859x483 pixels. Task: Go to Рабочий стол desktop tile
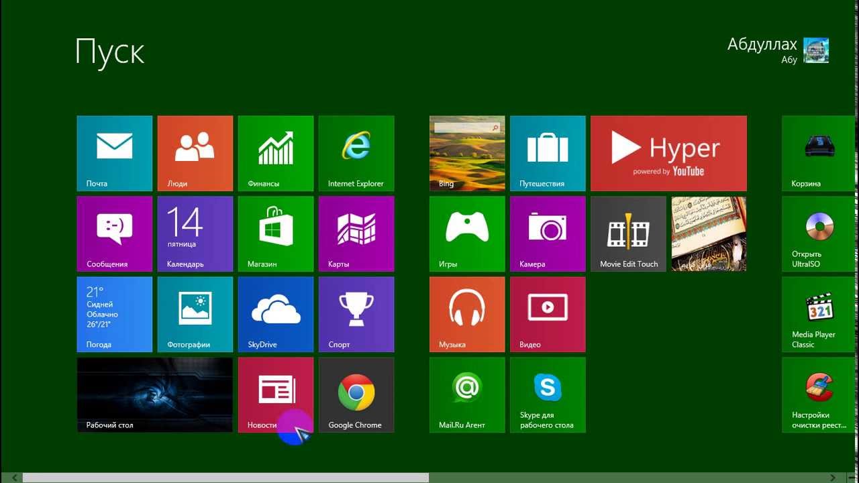(155, 395)
